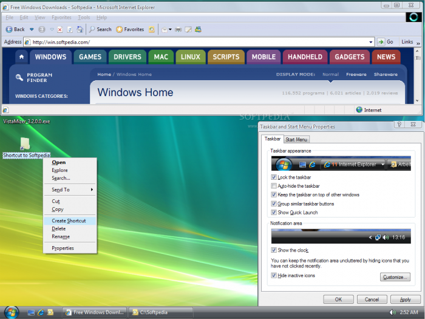Click the third Quick Launch folder icon
425x319 pixels.
pos(50,312)
